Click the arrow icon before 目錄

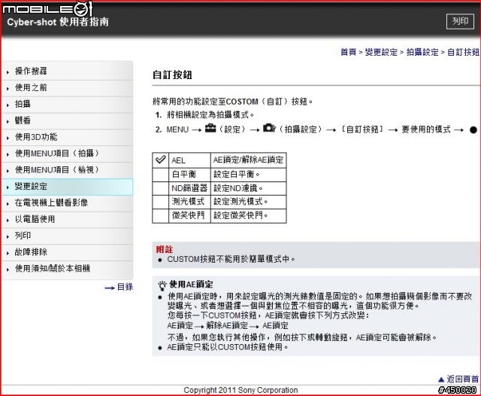[110, 288]
